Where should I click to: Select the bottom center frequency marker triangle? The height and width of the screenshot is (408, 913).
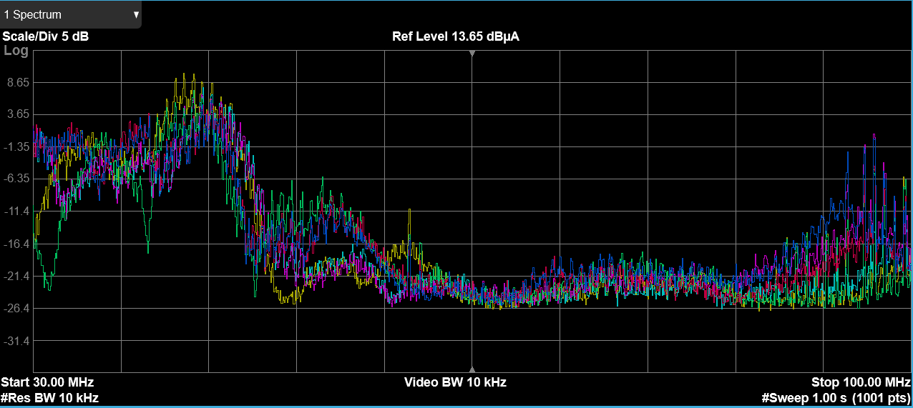(472, 369)
